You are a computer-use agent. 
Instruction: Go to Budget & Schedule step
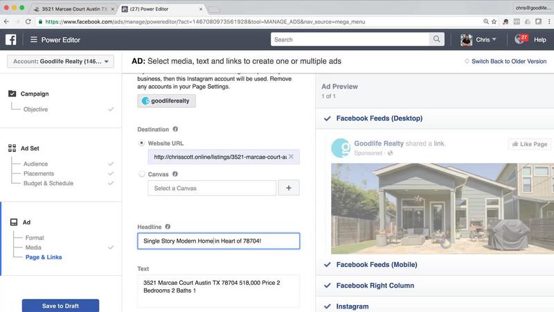click(48, 183)
